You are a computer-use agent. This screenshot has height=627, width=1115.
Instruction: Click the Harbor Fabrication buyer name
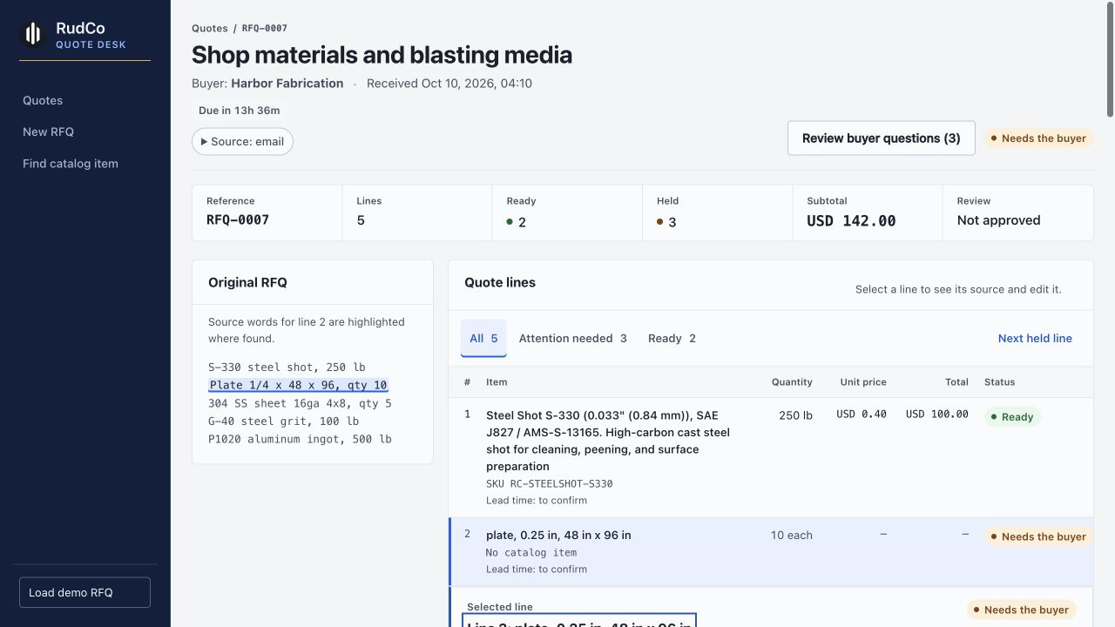287,84
